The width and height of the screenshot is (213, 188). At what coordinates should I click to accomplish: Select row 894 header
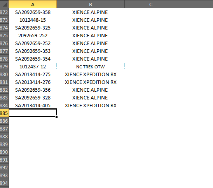click(x=4, y=183)
